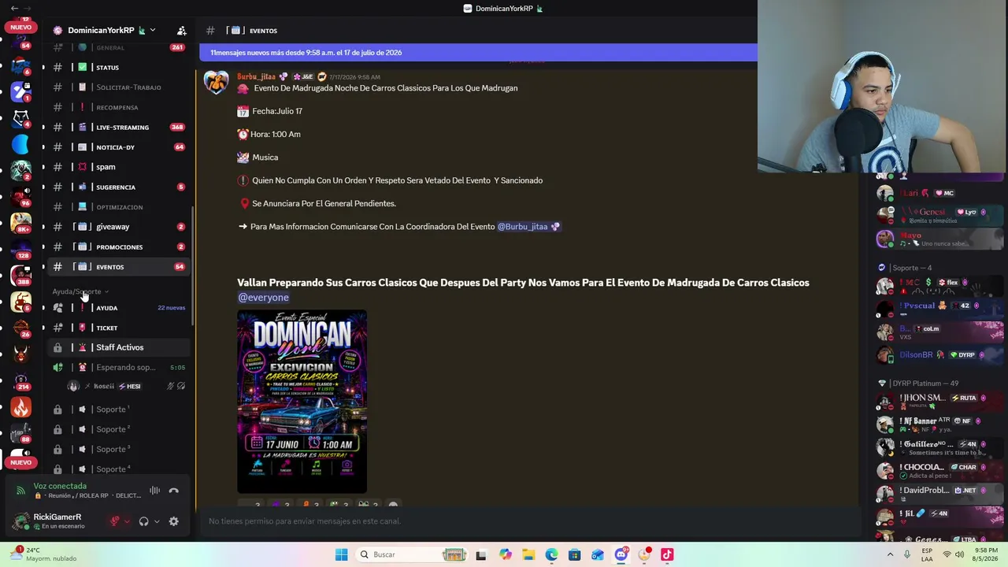Image resolution: width=1008 pixels, height=567 pixels.
Task: Open the server icon with badge 96
Action: tap(21, 197)
